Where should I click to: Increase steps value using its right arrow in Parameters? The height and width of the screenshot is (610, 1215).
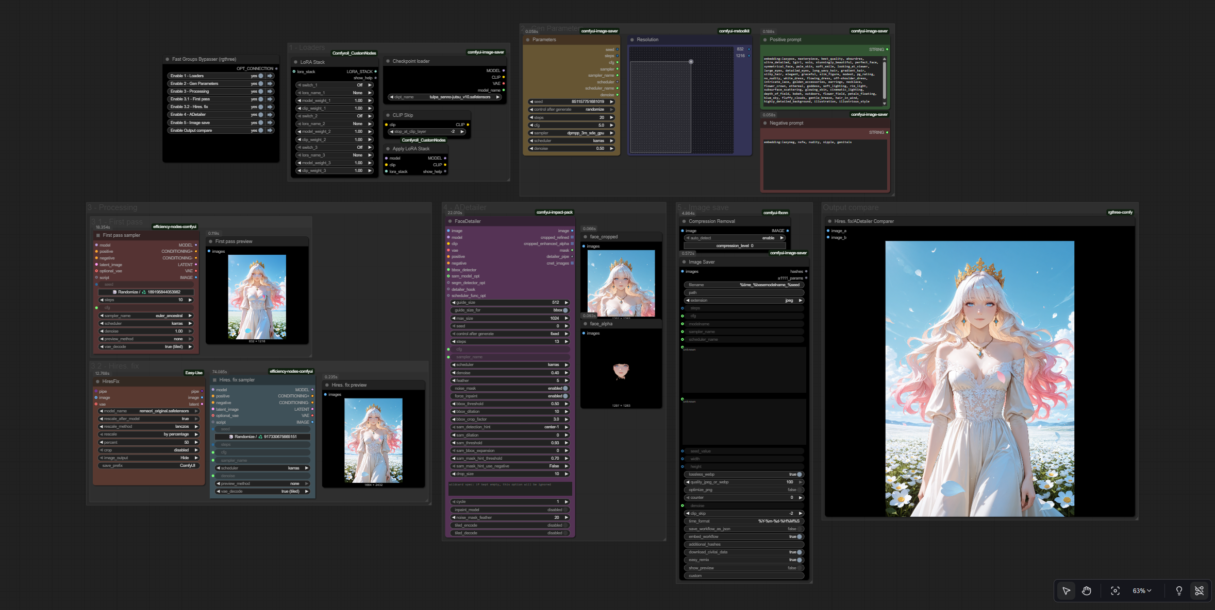click(612, 117)
